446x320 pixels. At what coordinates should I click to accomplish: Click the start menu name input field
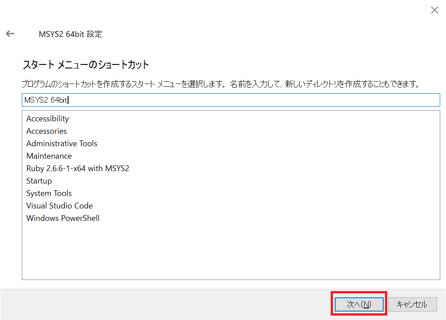coord(231,100)
